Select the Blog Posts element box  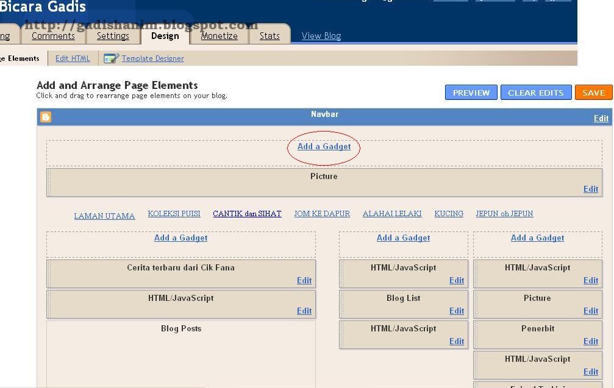click(x=181, y=354)
